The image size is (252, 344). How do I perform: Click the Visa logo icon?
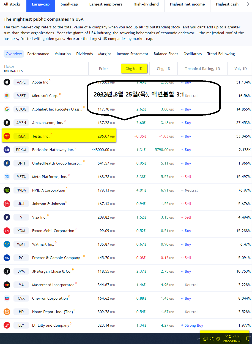[7, 217]
